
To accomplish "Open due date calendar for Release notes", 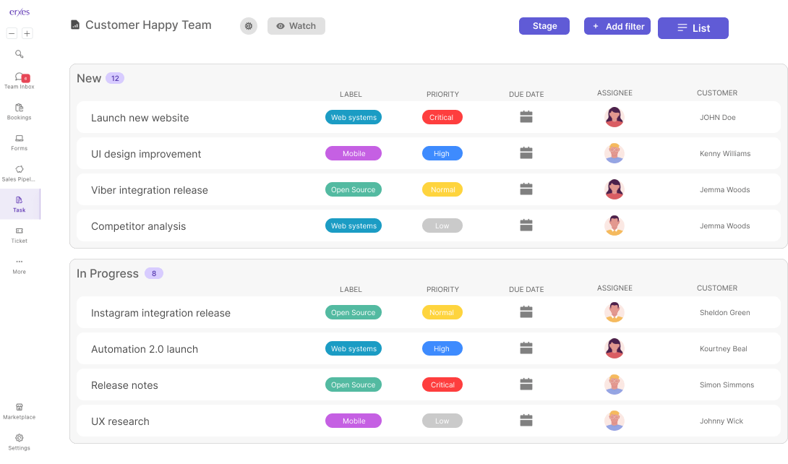I will (x=526, y=384).
